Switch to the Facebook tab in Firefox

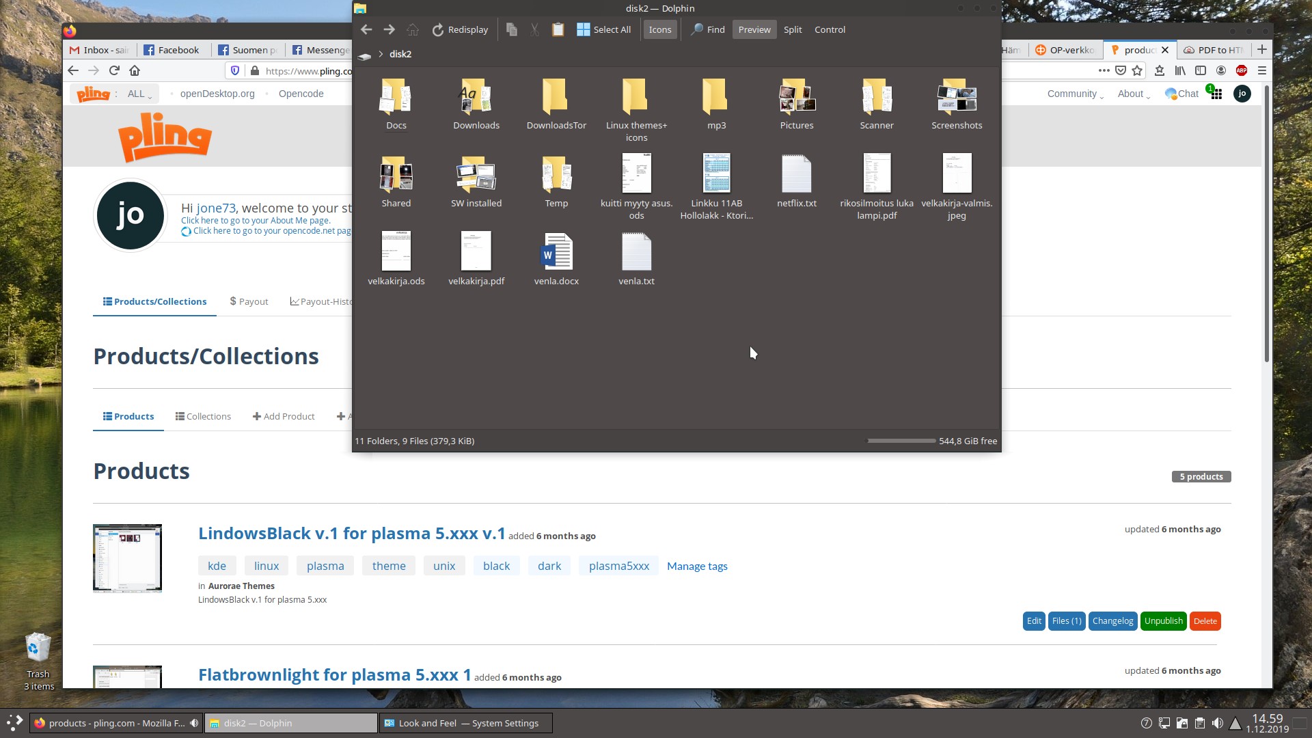pos(172,50)
